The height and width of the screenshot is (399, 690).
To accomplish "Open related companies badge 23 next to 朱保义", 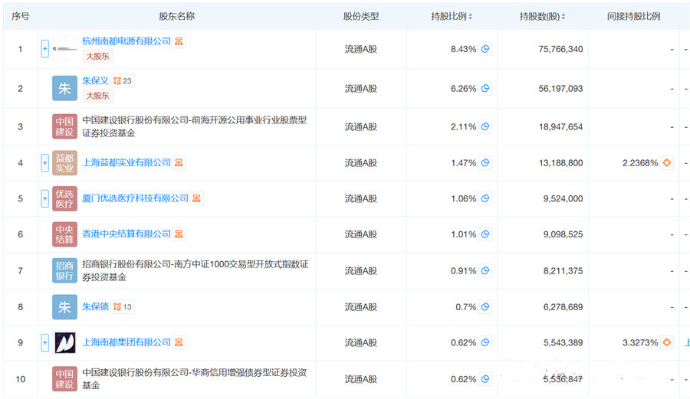I will pos(123,81).
